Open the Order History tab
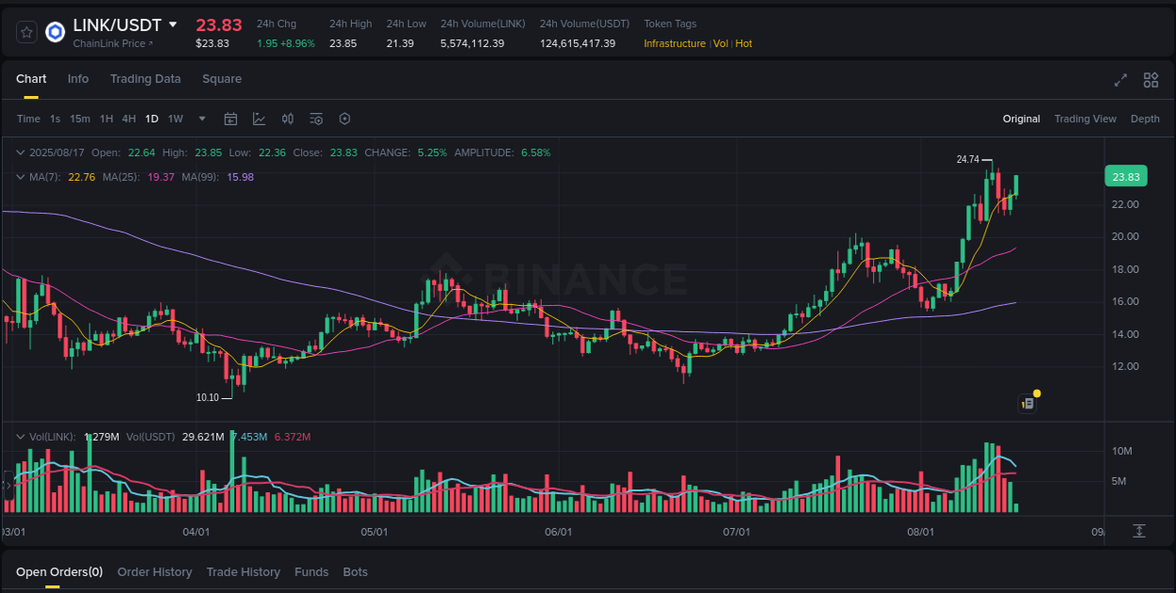 [x=154, y=571]
